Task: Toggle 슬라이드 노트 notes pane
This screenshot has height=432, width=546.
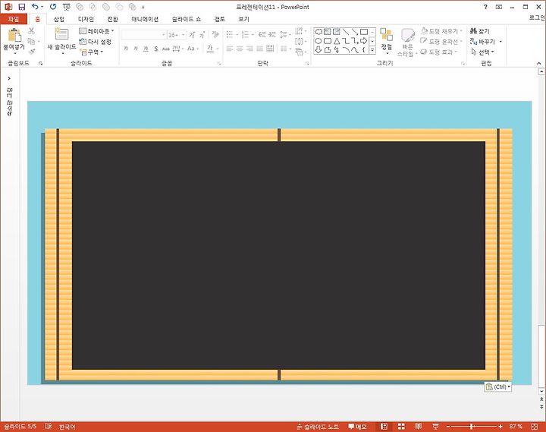Action: coord(318,427)
